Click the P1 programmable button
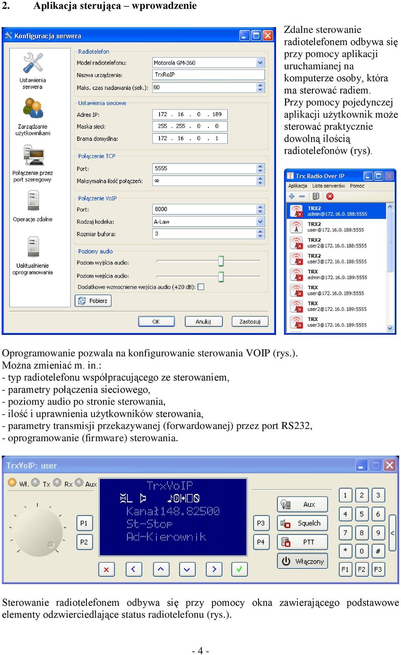Image resolution: width=401 pixels, height=655 pixels. point(84,523)
